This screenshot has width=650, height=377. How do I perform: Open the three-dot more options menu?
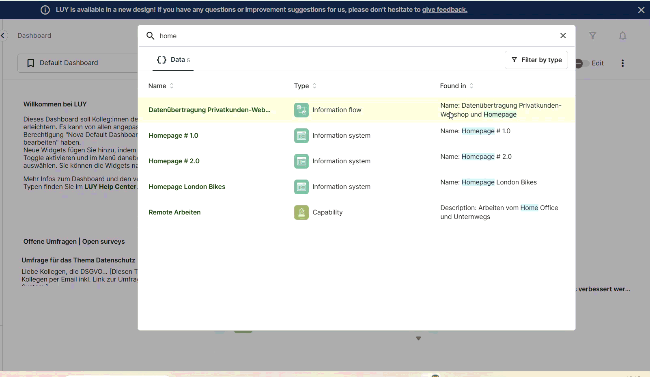coord(622,63)
